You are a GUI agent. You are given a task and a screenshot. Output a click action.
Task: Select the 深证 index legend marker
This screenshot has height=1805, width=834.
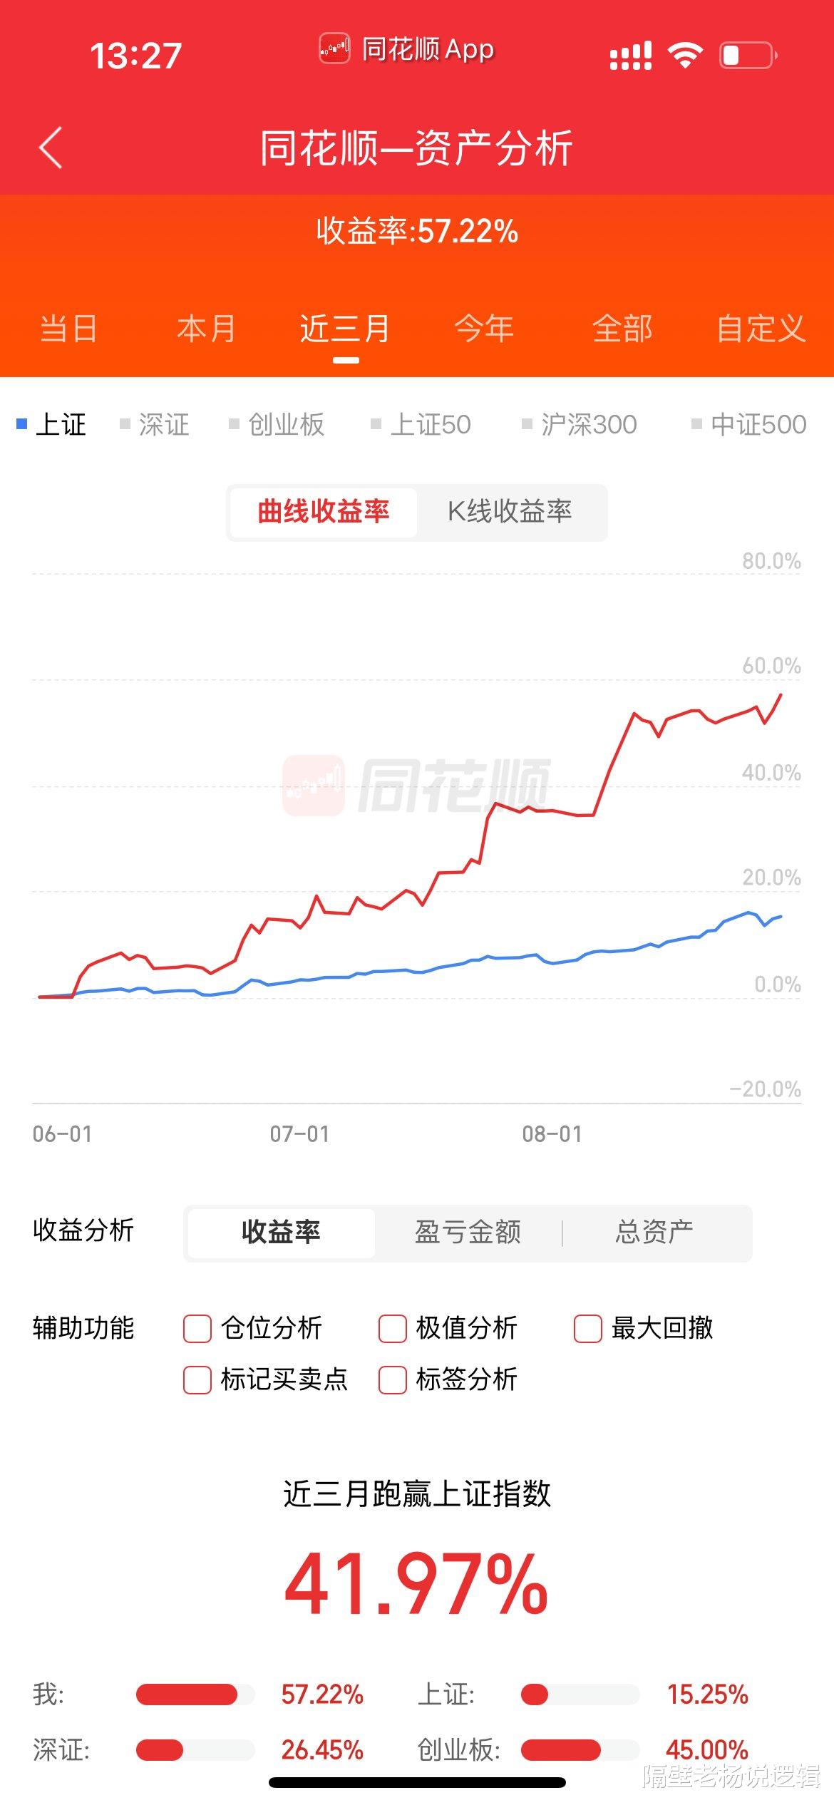pyautogui.click(x=125, y=424)
